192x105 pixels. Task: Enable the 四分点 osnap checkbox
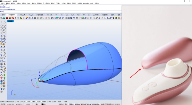41,102
